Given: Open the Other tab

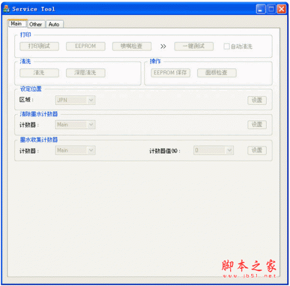Looking at the screenshot, I should pos(36,24).
